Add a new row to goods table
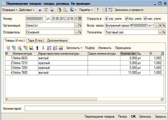 [8, 48]
